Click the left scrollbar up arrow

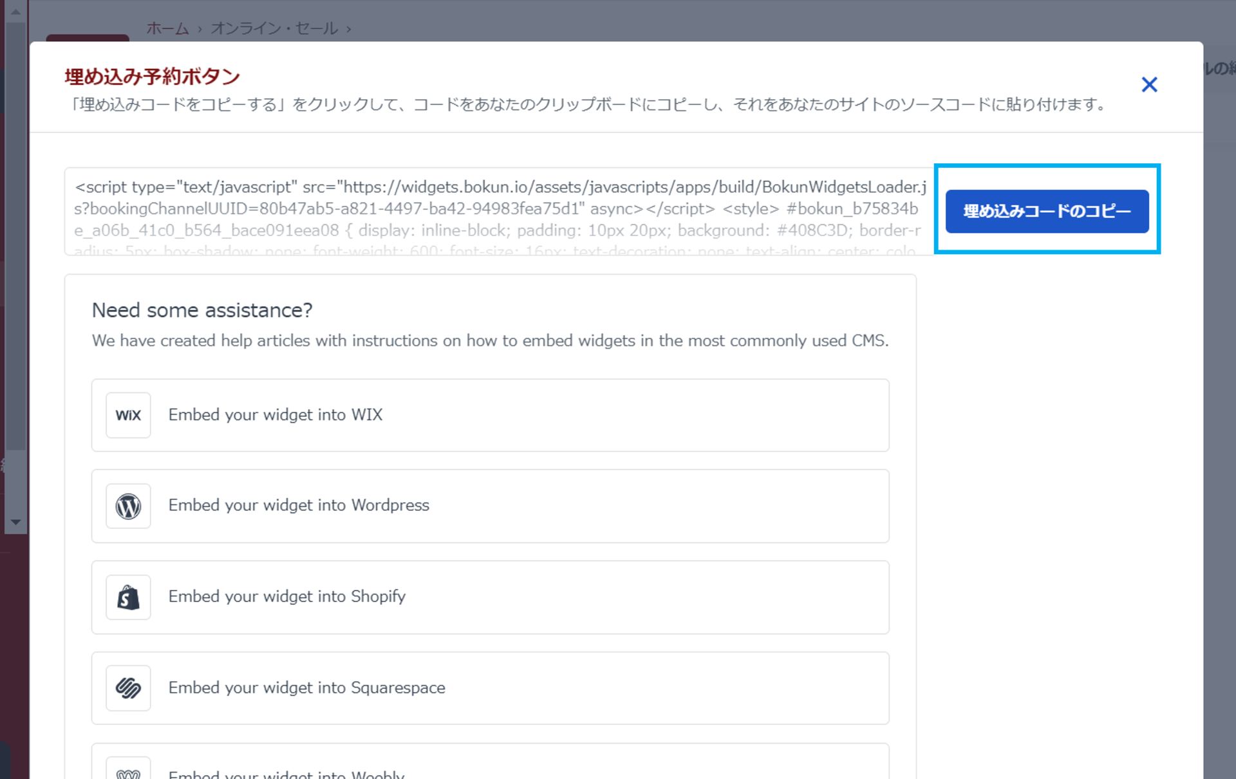(15, 12)
